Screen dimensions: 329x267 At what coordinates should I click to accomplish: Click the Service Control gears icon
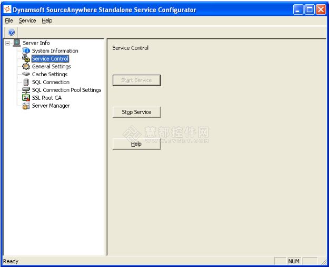(x=26, y=59)
